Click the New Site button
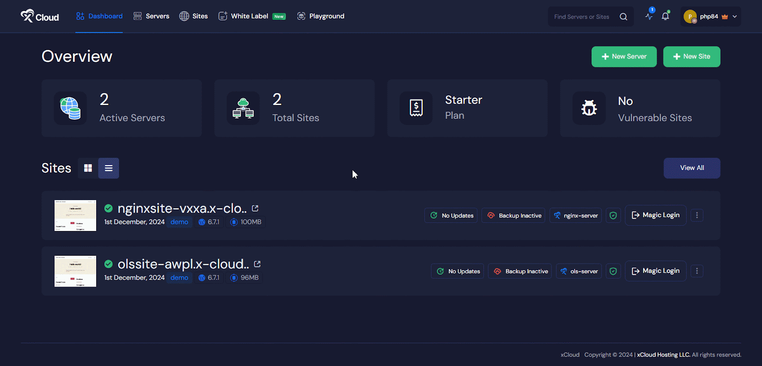 tap(692, 57)
